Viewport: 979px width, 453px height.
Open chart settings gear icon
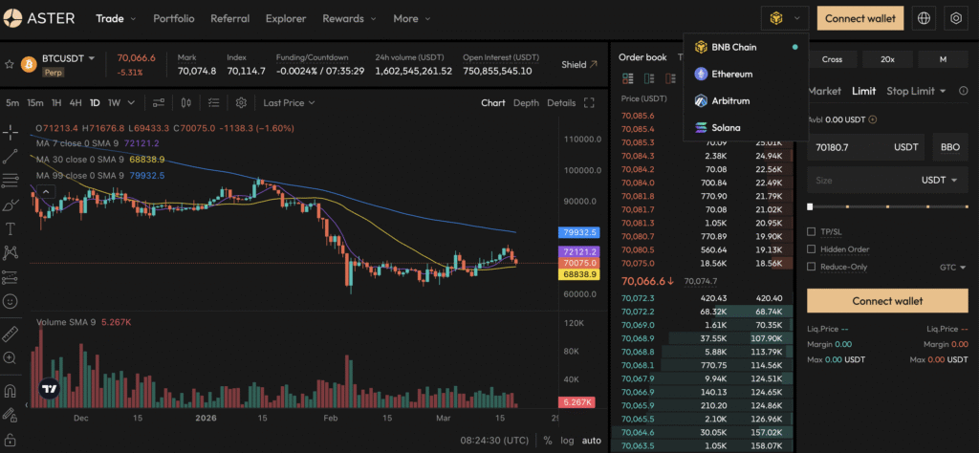(x=242, y=102)
